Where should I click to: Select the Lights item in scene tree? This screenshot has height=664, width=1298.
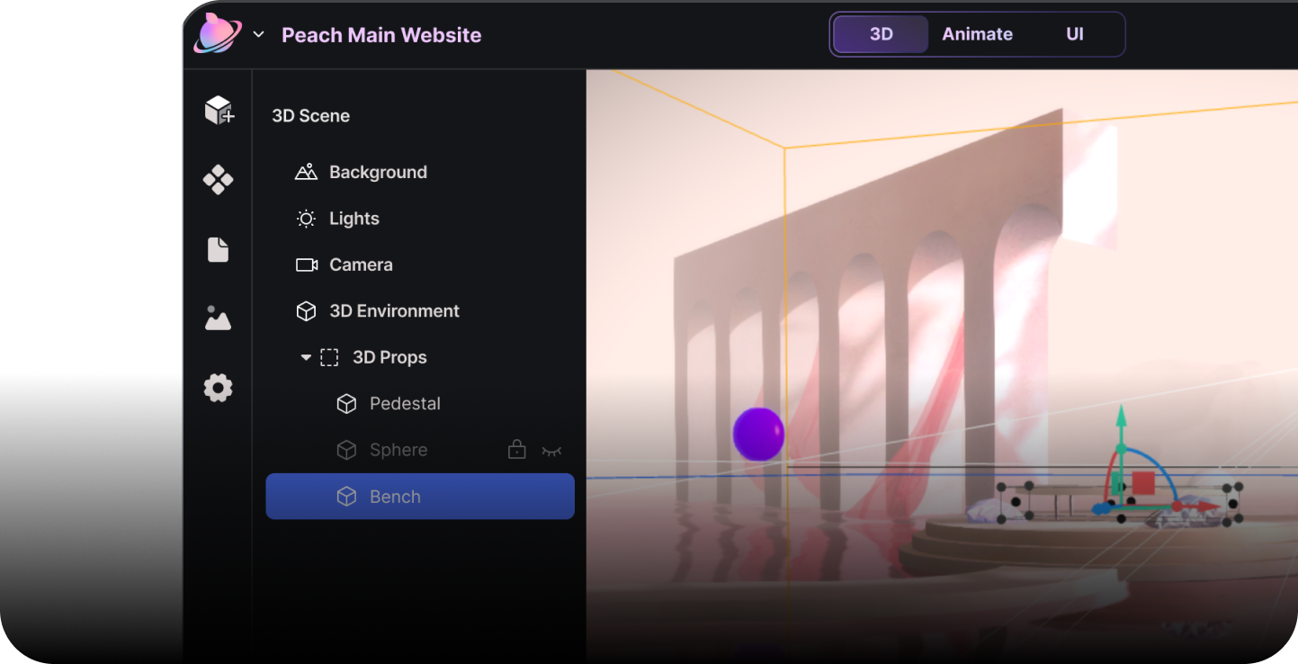pyautogui.click(x=354, y=219)
